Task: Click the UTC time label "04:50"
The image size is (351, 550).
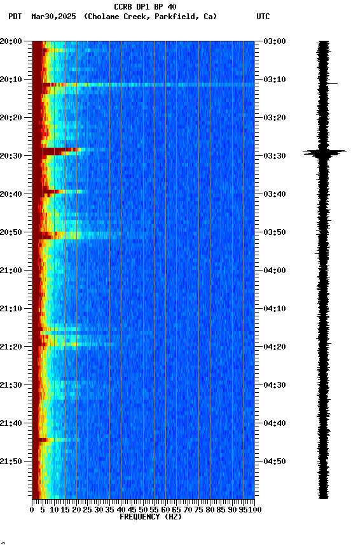Action: 275,462
